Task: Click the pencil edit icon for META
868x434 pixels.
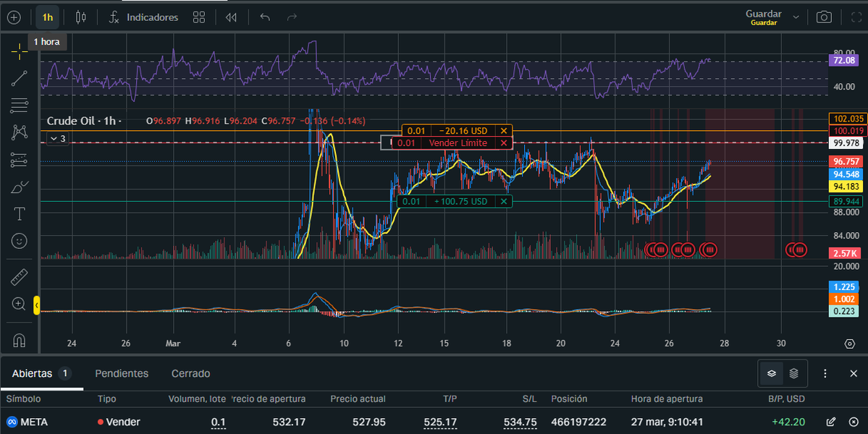Action: coord(831,422)
